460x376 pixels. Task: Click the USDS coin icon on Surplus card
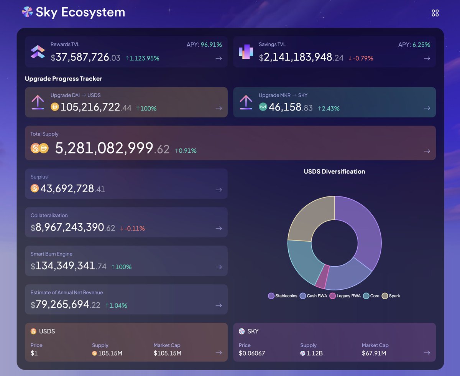point(35,188)
